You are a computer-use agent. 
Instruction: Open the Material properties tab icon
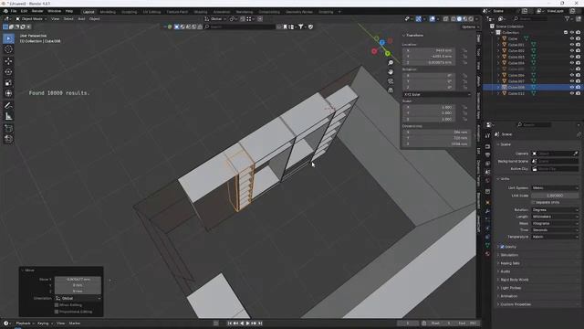487,254
